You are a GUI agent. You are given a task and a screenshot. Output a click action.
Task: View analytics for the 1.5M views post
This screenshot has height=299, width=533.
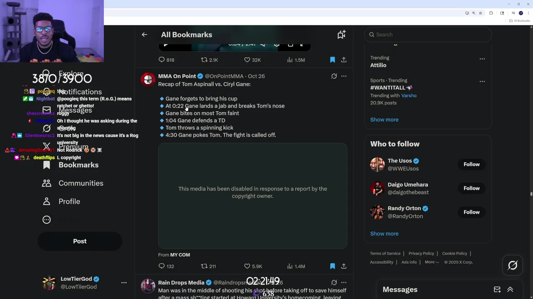[296, 60]
